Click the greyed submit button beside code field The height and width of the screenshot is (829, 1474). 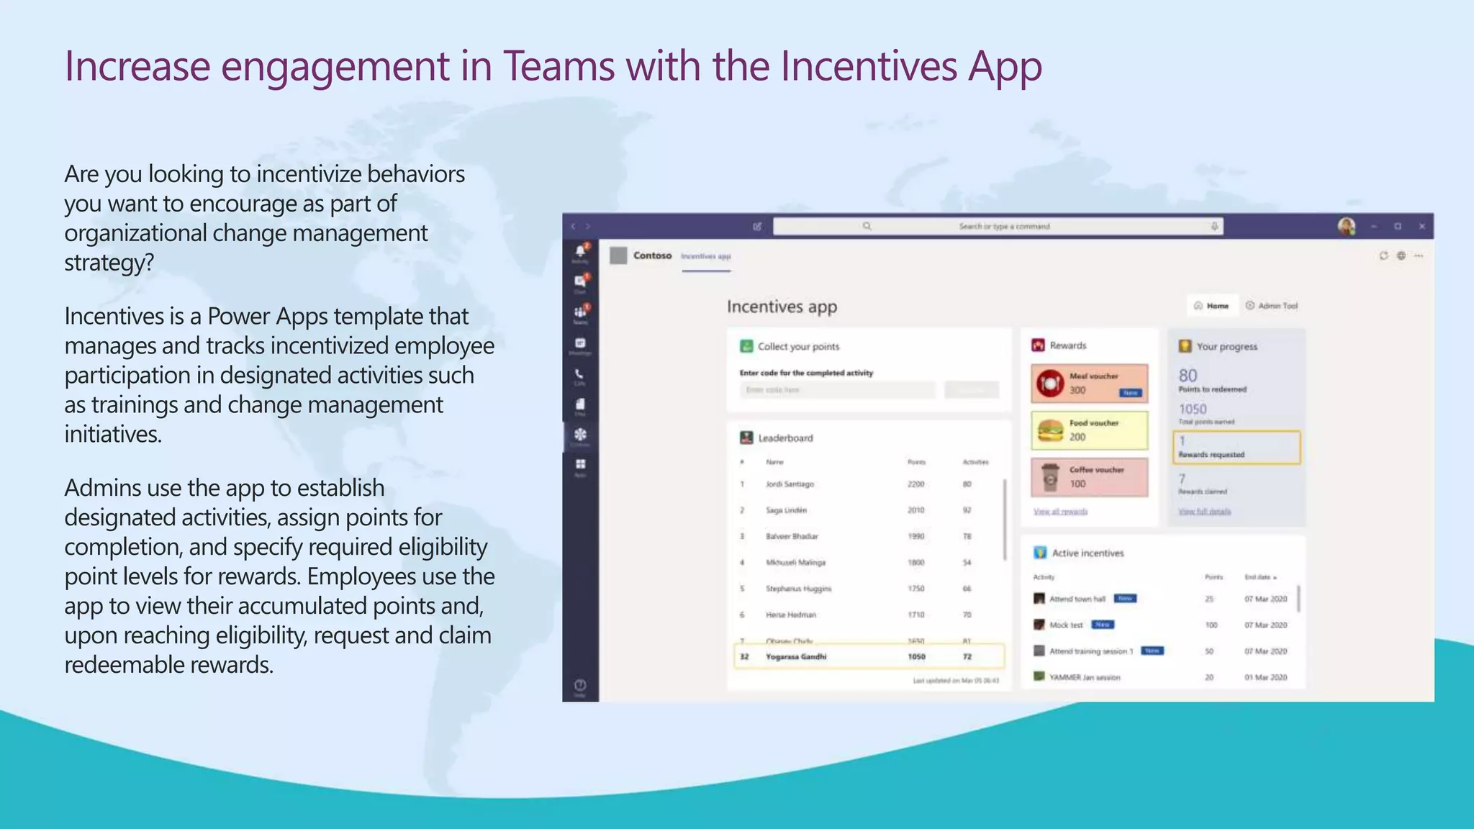(972, 390)
